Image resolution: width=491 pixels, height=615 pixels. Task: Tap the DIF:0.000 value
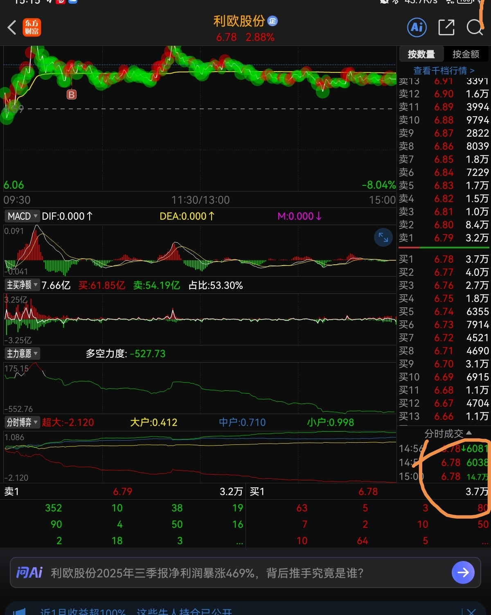(68, 216)
